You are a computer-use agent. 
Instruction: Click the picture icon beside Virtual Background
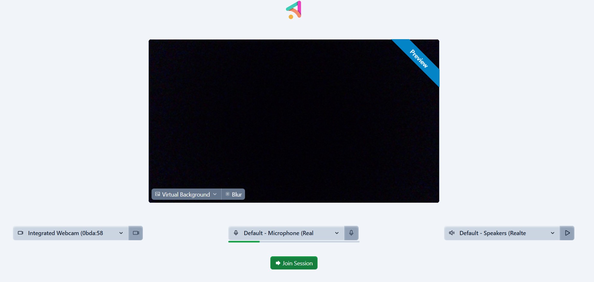click(x=157, y=194)
